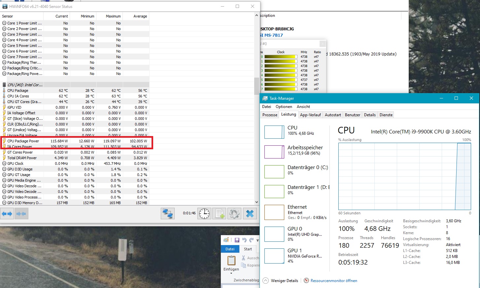Open the Optionen menu in Task-Manager
Viewport: 480px width, 288px height.
pyautogui.click(x=284, y=107)
